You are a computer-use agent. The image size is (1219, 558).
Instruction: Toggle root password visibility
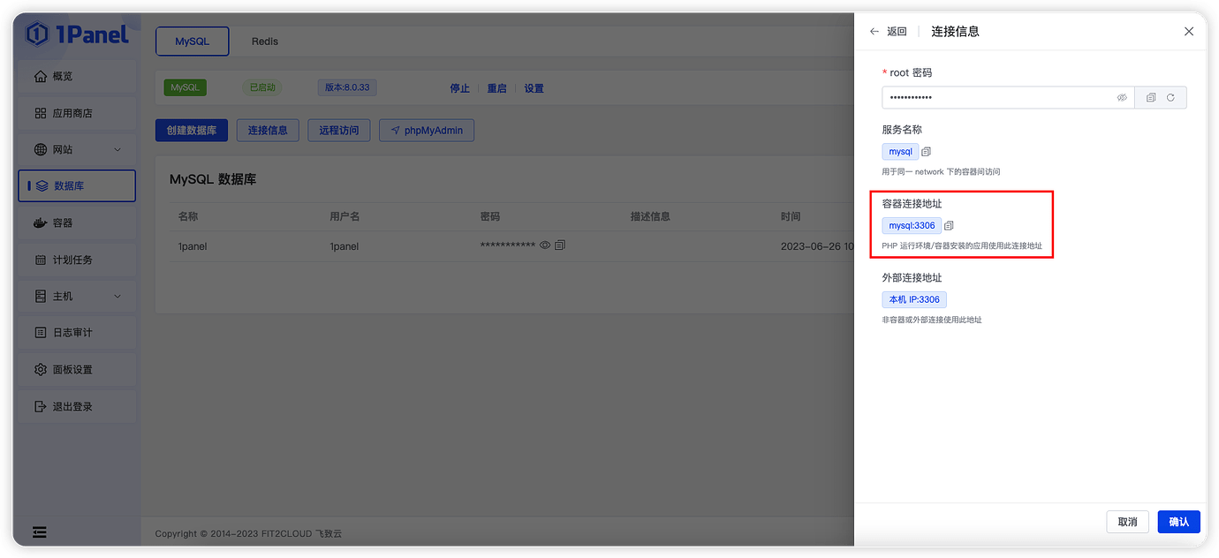[1122, 97]
